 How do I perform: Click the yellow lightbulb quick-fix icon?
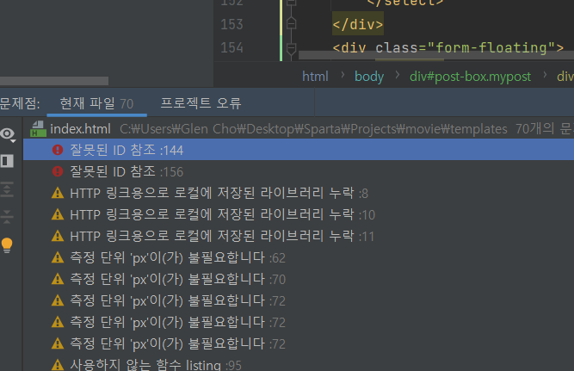7,244
